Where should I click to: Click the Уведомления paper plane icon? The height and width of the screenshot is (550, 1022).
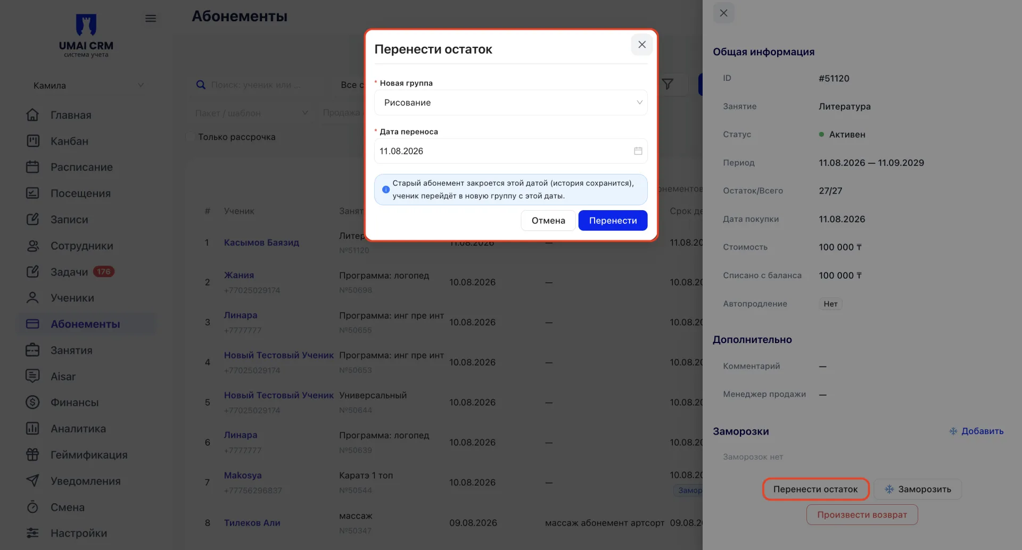32,481
